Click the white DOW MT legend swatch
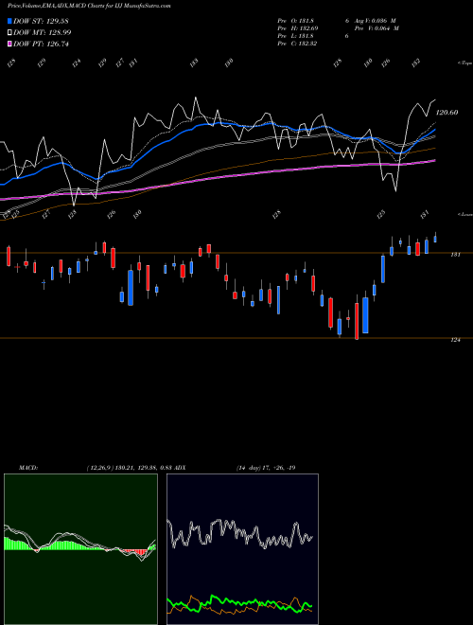The width and height of the screenshot is (473, 625). coord(9,32)
